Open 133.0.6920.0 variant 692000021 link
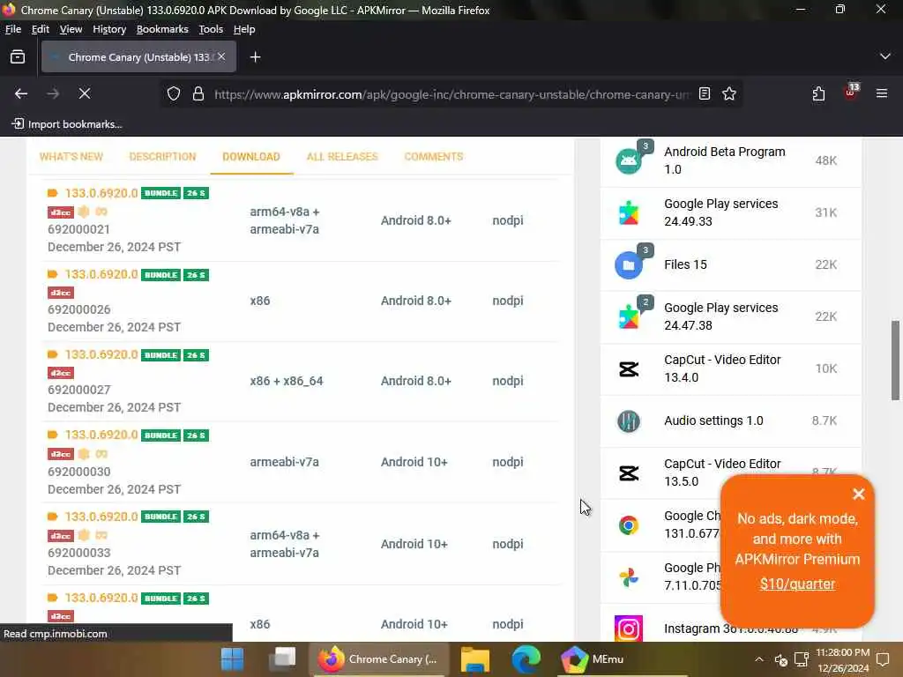Screen dimensions: 903x677 point(101,193)
